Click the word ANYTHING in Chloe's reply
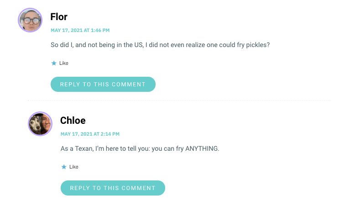Viewport: 339px width, 201px height. (203, 148)
